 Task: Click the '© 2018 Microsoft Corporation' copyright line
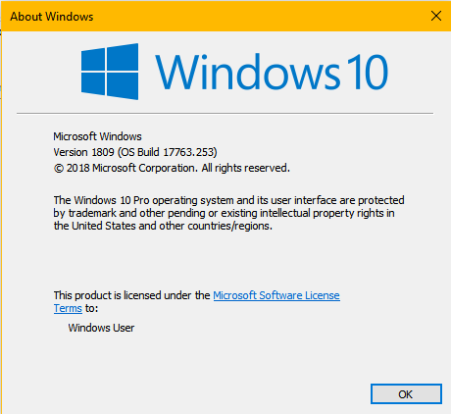172,168
